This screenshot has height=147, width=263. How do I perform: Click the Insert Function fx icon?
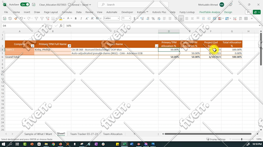pos(61,26)
